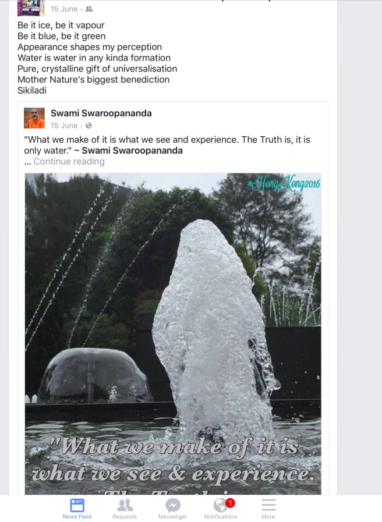Click the 15 June timestamp of shared post
The width and height of the screenshot is (382, 522).
tap(64, 126)
